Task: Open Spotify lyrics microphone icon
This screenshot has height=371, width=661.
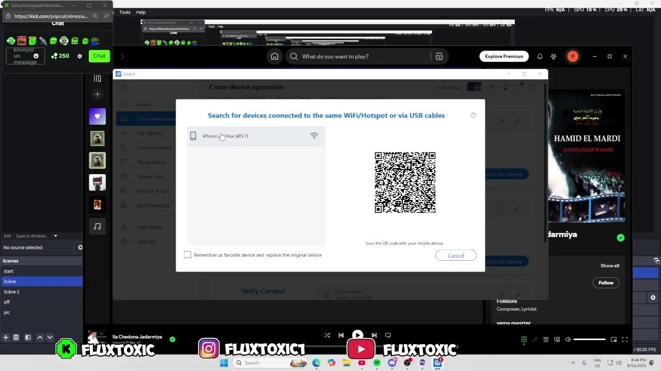Action: coord(535,340)
